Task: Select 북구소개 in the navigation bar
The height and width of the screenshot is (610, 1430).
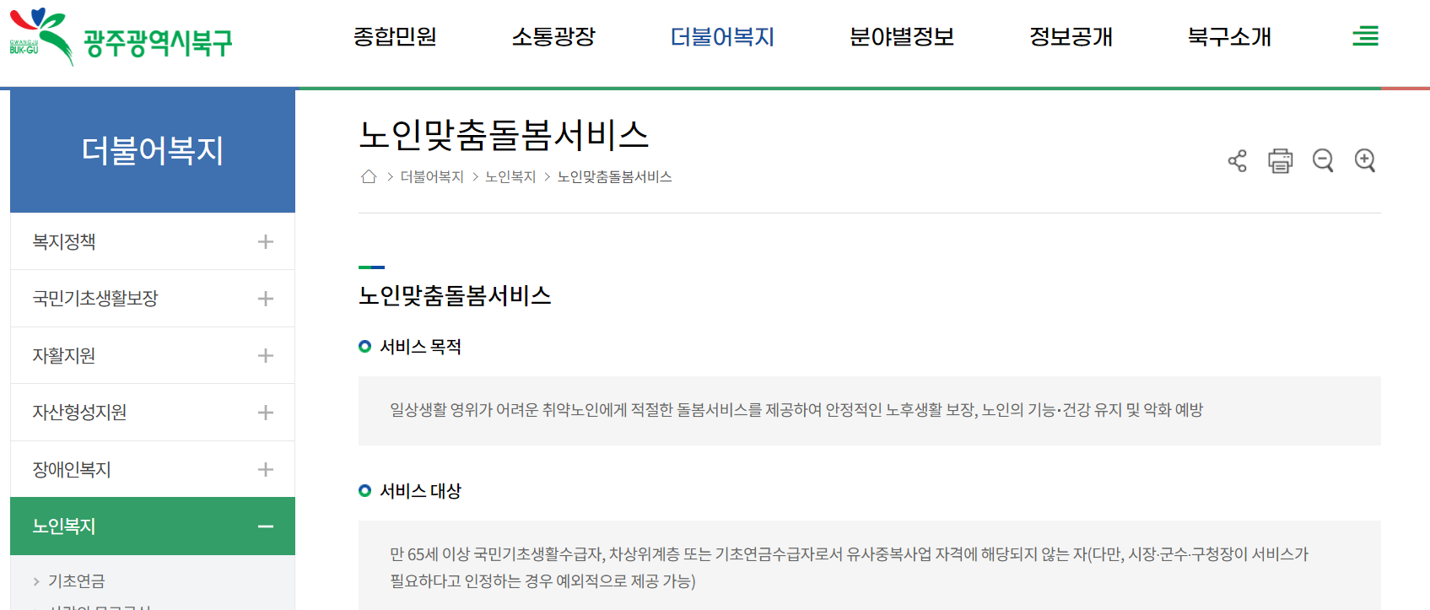Action: pos(1229,37)
